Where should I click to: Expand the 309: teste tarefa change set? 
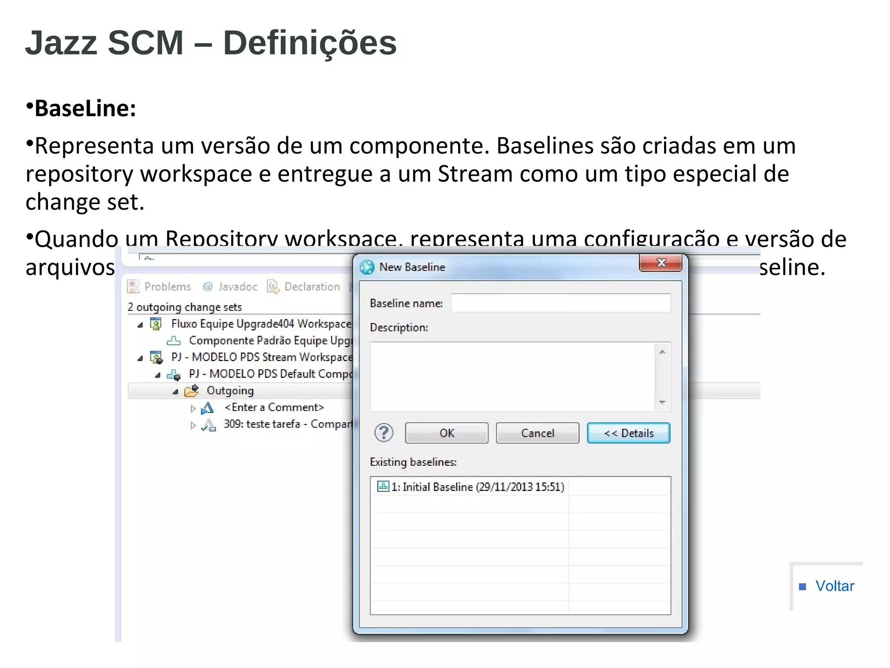tap(193, 425)
